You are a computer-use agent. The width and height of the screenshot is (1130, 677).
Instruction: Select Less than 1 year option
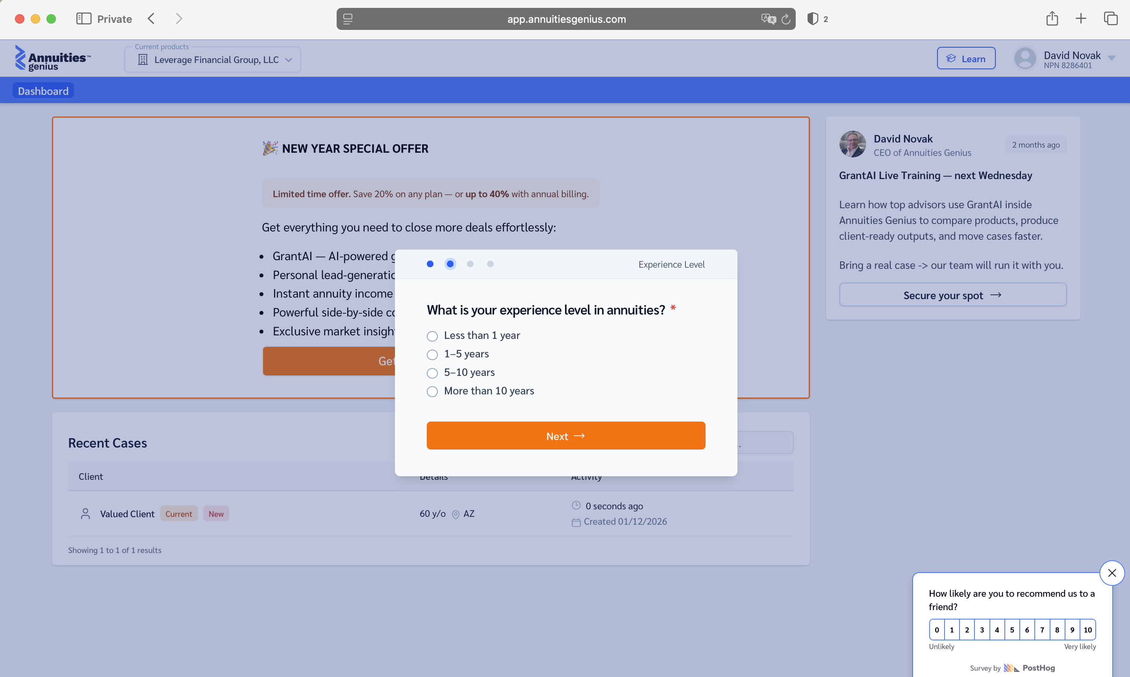click(432, 336)
